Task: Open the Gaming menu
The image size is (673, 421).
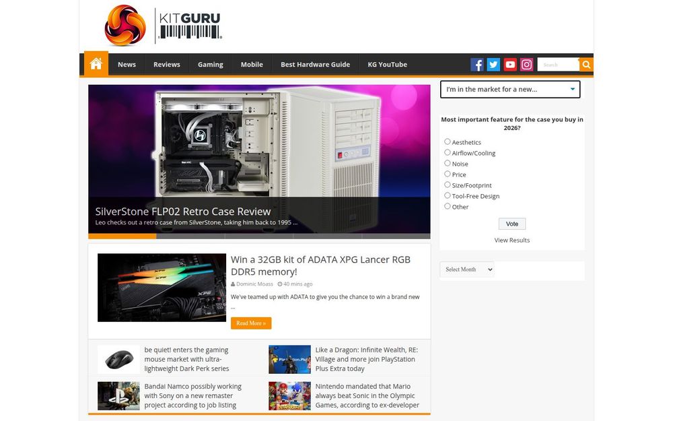Action: coord(210,65)
